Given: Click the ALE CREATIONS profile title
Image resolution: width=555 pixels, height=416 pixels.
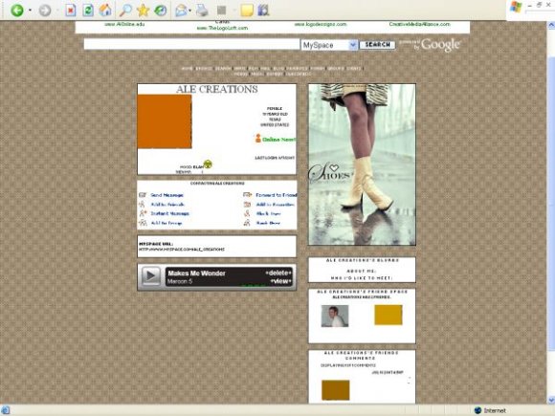Looking at the screenshot, I should point(216,89).
